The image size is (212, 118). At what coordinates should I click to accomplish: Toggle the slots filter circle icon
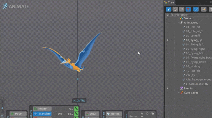[175, 9]
